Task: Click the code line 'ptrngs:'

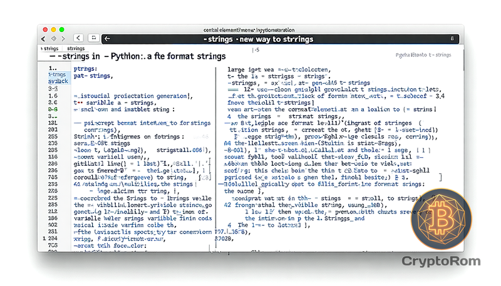Action: click(x=85, y=69)
